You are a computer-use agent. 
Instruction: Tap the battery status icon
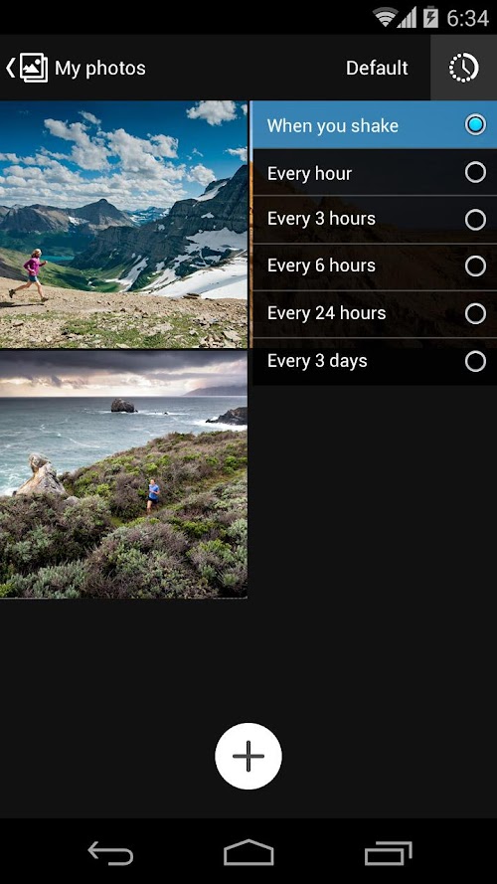430,18
